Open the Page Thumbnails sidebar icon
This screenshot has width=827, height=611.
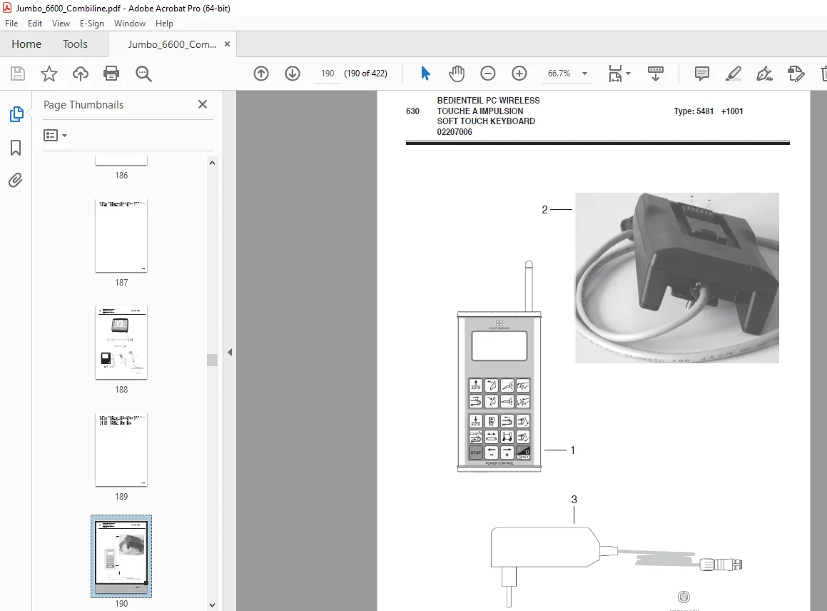point(16,114)
